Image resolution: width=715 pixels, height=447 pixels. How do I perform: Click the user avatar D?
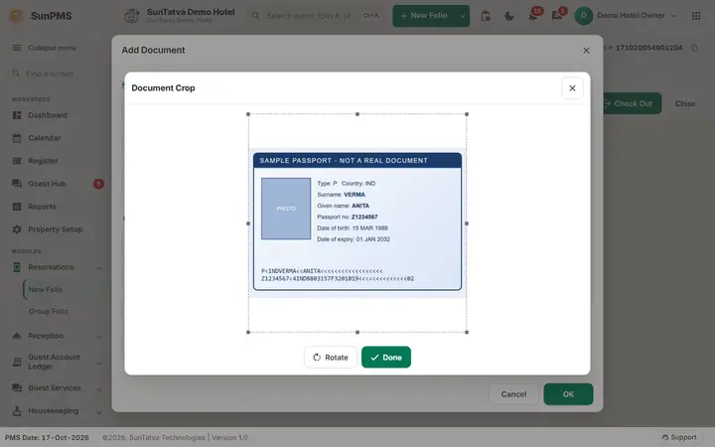(583, 16)
